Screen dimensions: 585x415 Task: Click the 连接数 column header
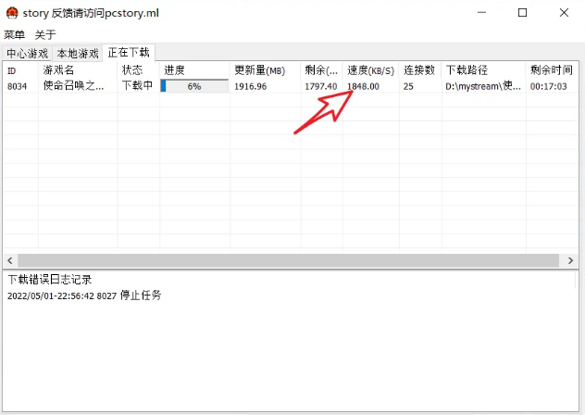(x=419, y=70)
